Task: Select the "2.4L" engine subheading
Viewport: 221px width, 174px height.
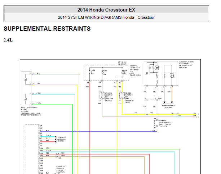Action: tap(8, 40)
